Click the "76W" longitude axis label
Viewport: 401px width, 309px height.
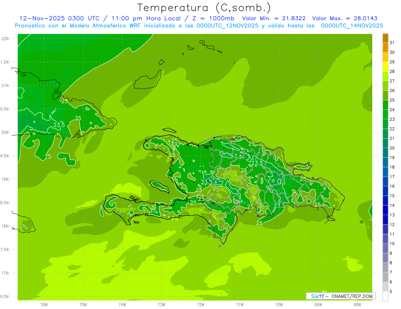tap(44, 305)
